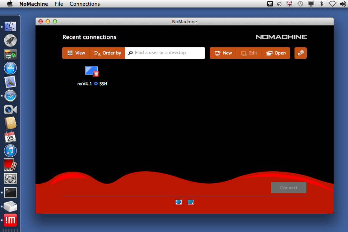Launch iTunes from the dock
348x232 pixels.
point(10,151)
